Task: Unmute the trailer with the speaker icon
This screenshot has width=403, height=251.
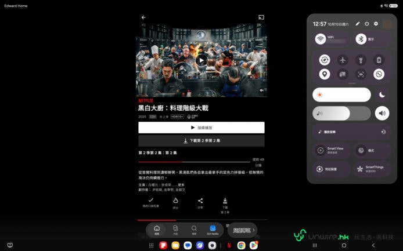Action: click(x=262, y=90)
